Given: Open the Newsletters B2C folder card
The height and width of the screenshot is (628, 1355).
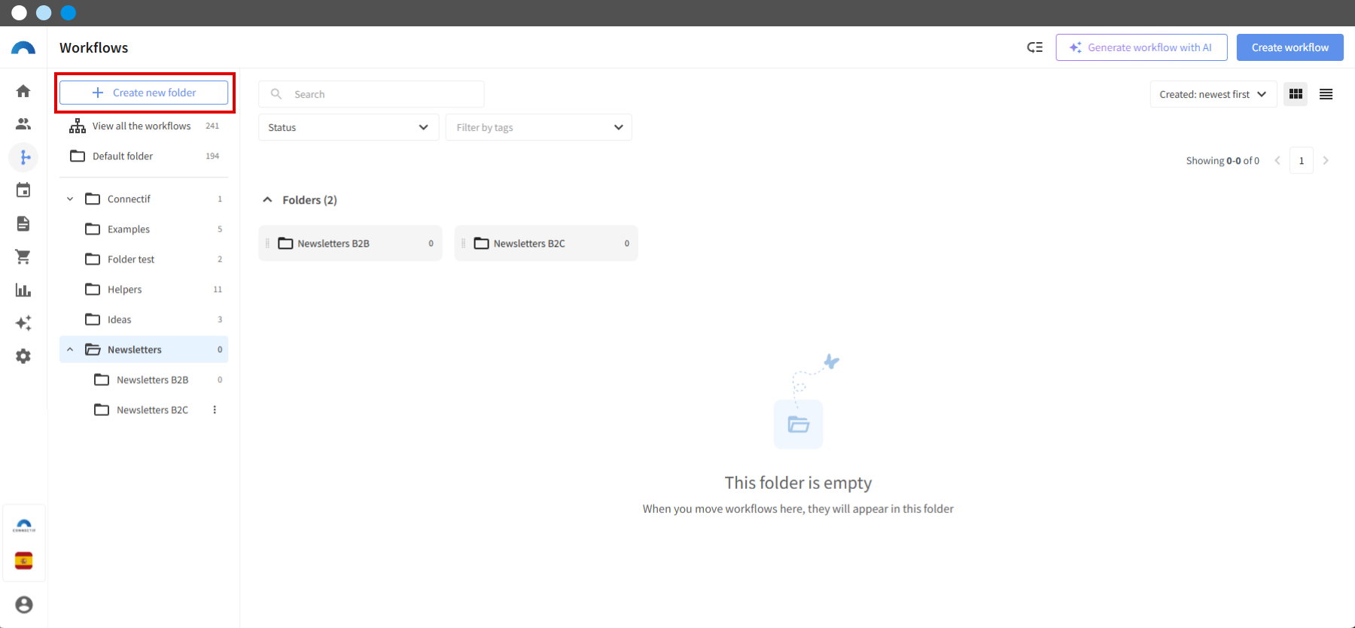Looking at the screenshot, I should click(x=546, y=244).
